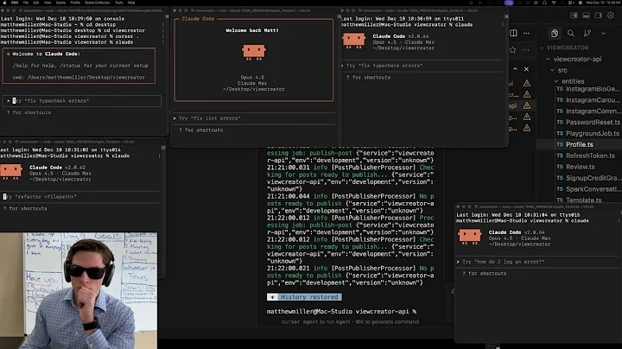Screen dimensions: 622x349
Task: Click the Claude mascot in the Welcome back window
Action: tap(253, 52)
